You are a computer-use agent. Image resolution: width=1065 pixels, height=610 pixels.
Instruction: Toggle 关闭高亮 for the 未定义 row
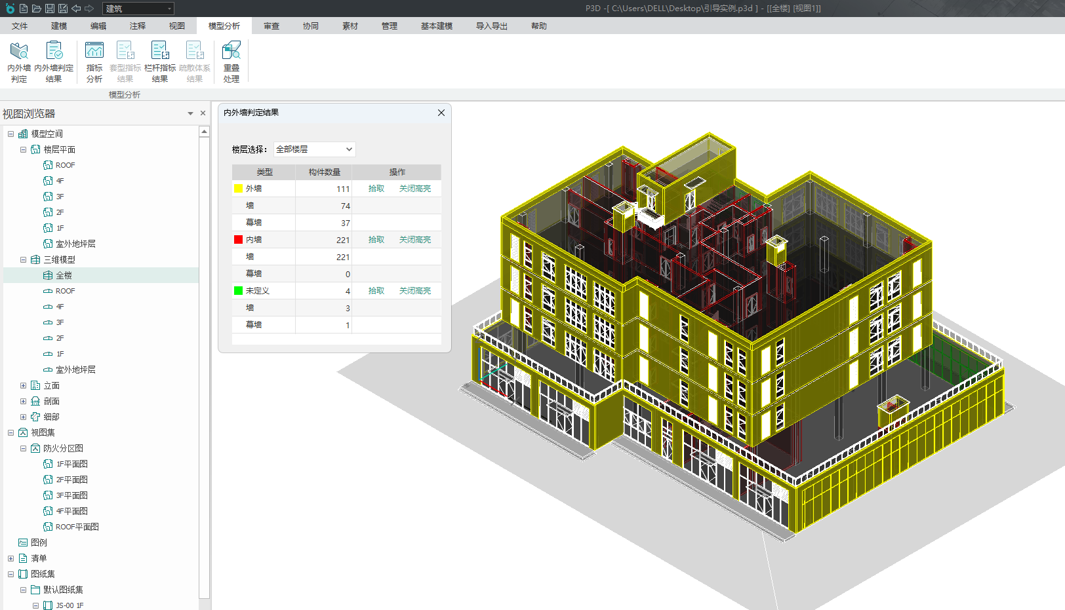[414, 291]
